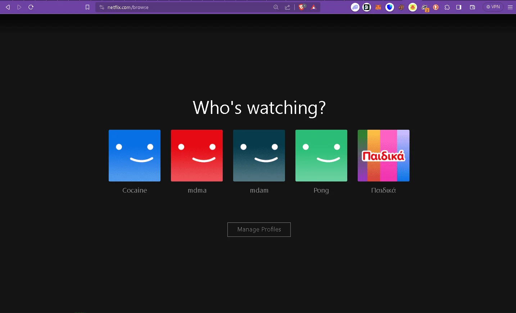Image resolution: width=516 pixels, height=313 pixels.
Task: Click the mdam profile name label
Action: [259, 190]
